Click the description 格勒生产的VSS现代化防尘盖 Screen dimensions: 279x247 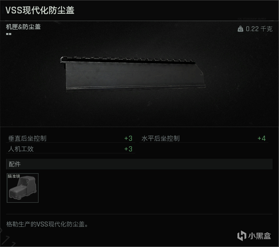point(47,224)
